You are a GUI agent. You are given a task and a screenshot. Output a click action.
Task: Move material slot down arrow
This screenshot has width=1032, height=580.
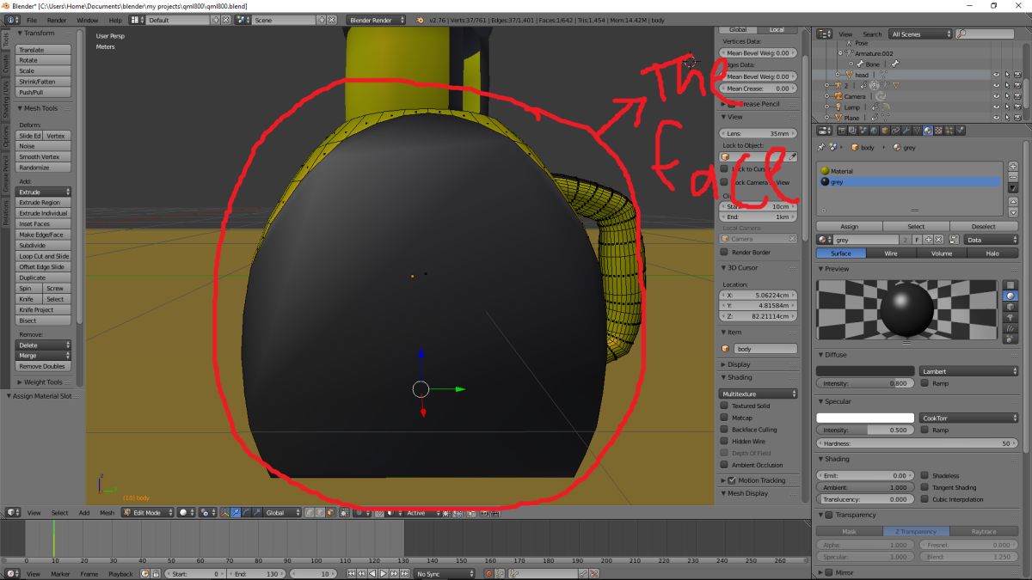(1013, 213)
